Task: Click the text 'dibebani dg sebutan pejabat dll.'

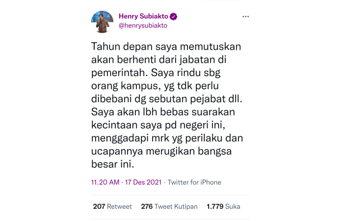Action: coord(167,99)
